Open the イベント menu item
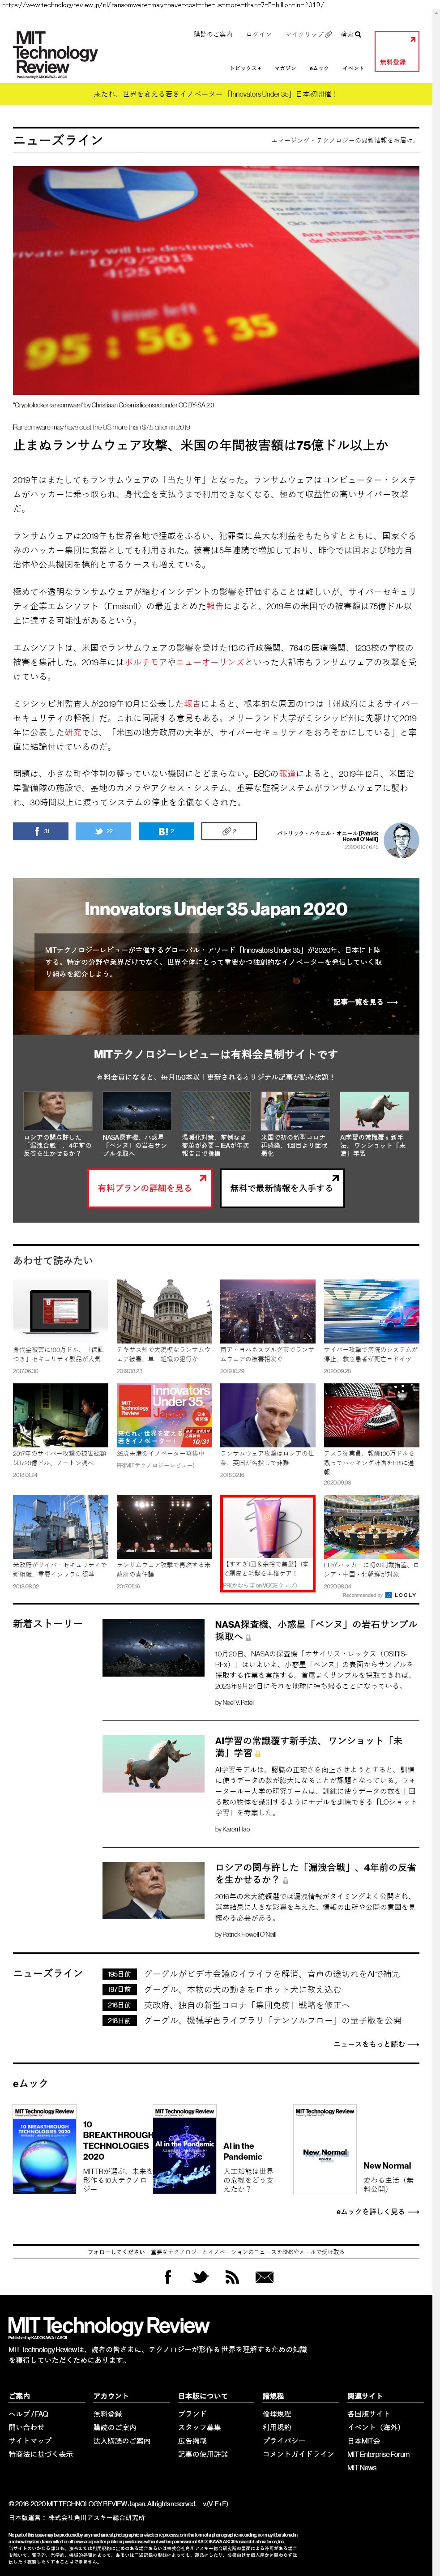 (353, 68)
